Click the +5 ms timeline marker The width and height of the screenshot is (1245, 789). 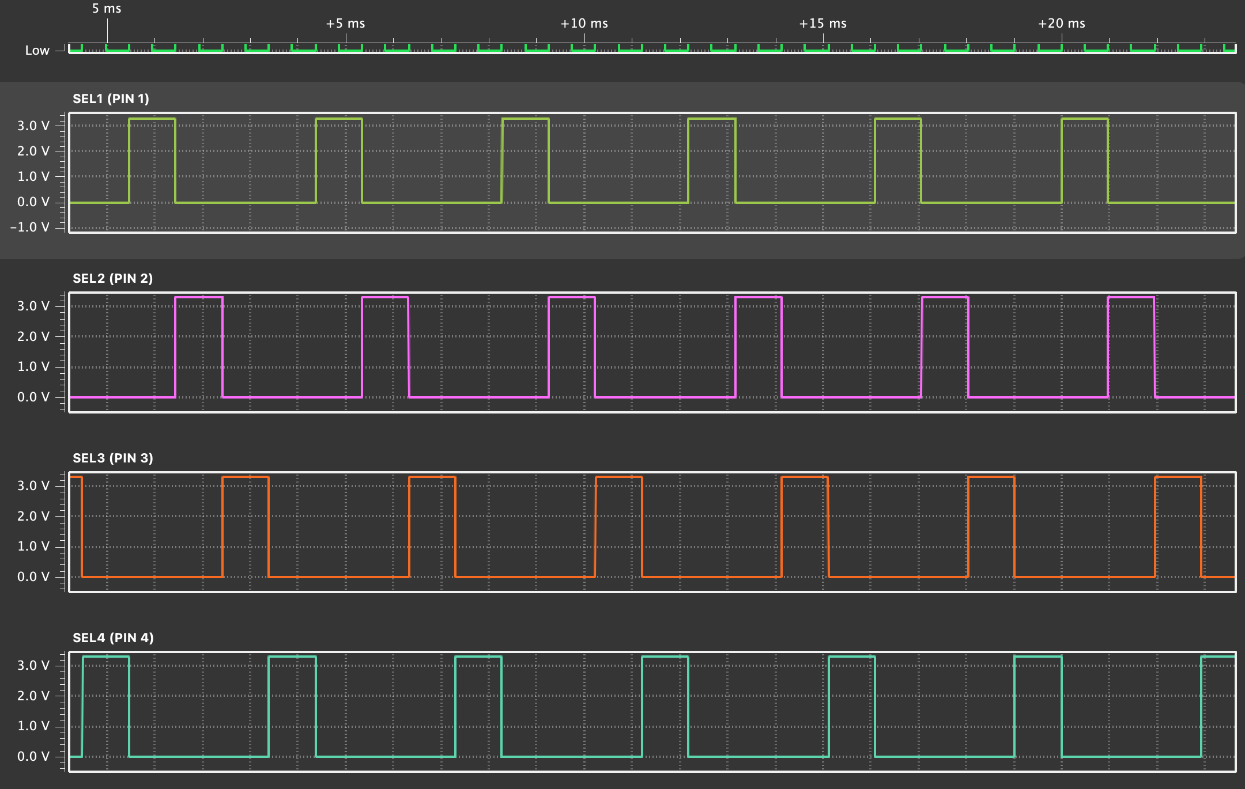pyautogui.click(x=345, y=24)
